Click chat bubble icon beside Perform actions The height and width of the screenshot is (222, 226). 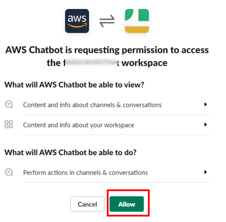[x=9, y=172]
